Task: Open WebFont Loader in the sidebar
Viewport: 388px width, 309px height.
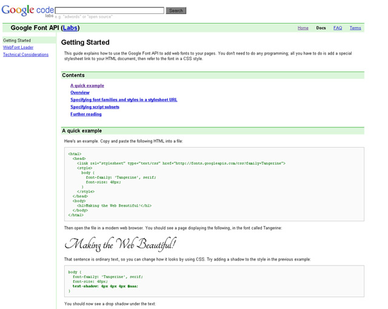Action: pos(18,47)
